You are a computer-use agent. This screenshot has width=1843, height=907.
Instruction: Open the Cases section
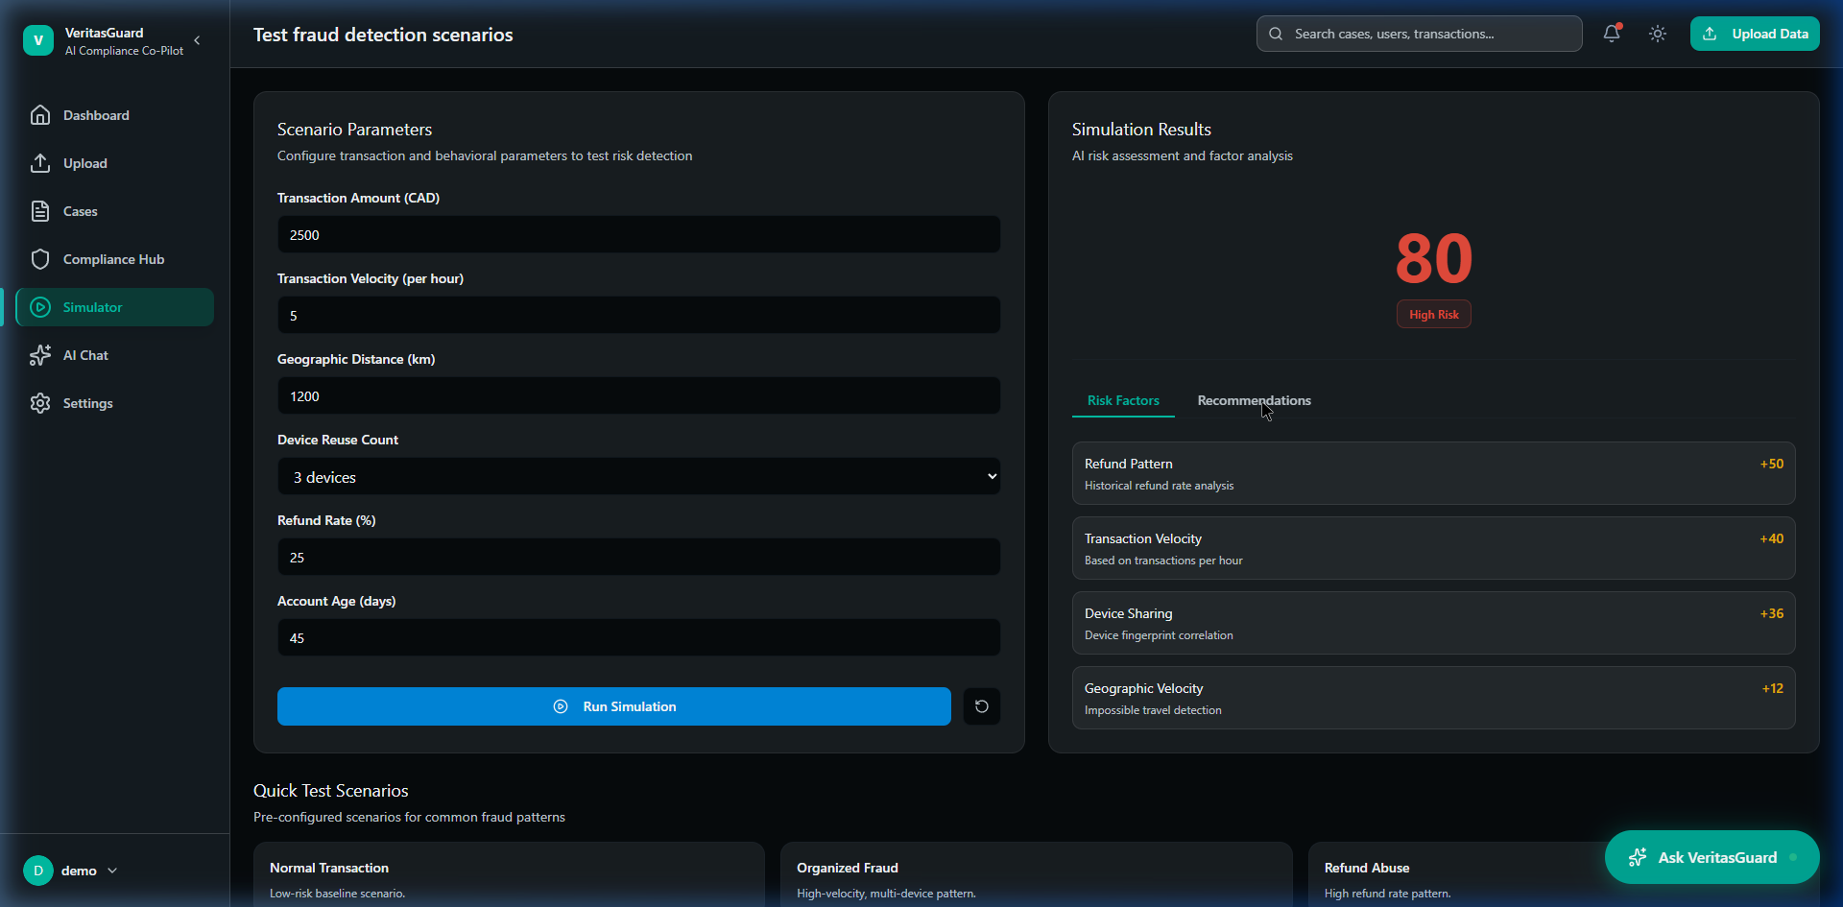click(x=80, y=211)
